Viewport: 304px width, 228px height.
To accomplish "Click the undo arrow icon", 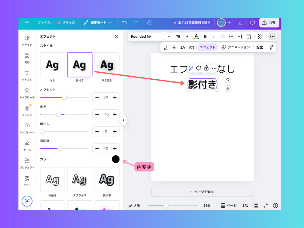I will 124,22.
